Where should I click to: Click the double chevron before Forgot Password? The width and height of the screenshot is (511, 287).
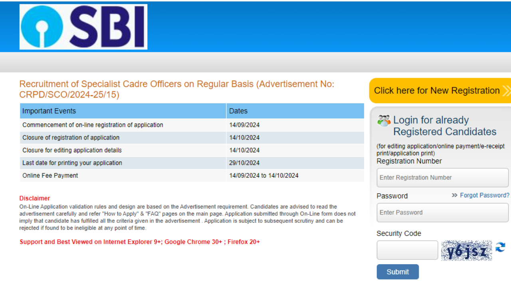[455, 195]
